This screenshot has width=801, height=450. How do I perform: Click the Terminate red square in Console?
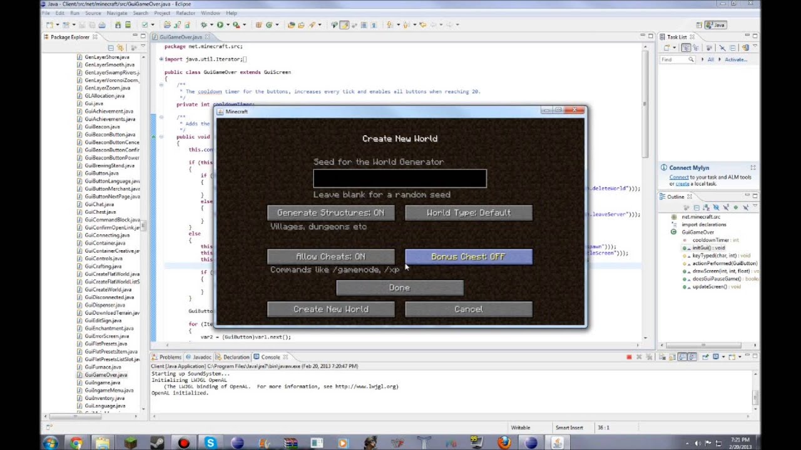(629, 357)
